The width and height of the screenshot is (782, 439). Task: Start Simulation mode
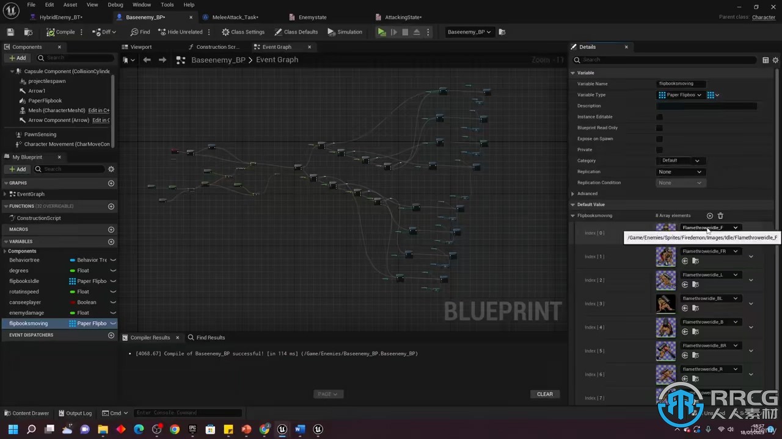tap(345, 32)
